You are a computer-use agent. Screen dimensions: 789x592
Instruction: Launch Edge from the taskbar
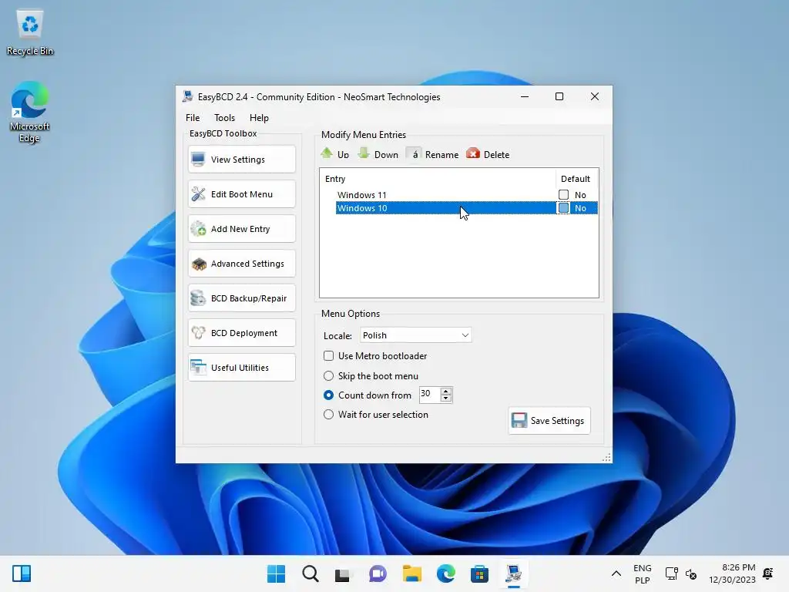coord(445,573)
